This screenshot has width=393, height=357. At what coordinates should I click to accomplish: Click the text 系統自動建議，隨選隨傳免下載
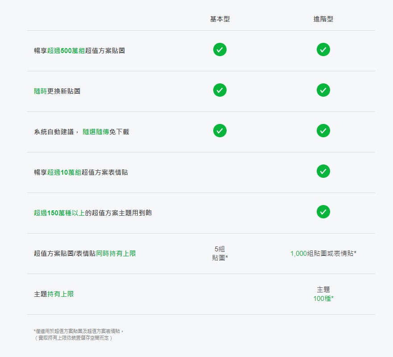82,131
